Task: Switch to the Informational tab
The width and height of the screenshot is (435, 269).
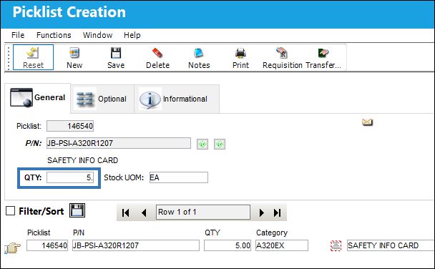Action: 177,99
